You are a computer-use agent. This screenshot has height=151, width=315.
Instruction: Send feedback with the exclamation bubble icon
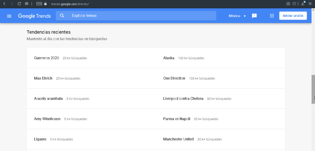click(x=254, y=16)
